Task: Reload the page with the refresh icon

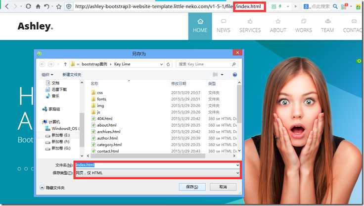Action: pos(28,6)
